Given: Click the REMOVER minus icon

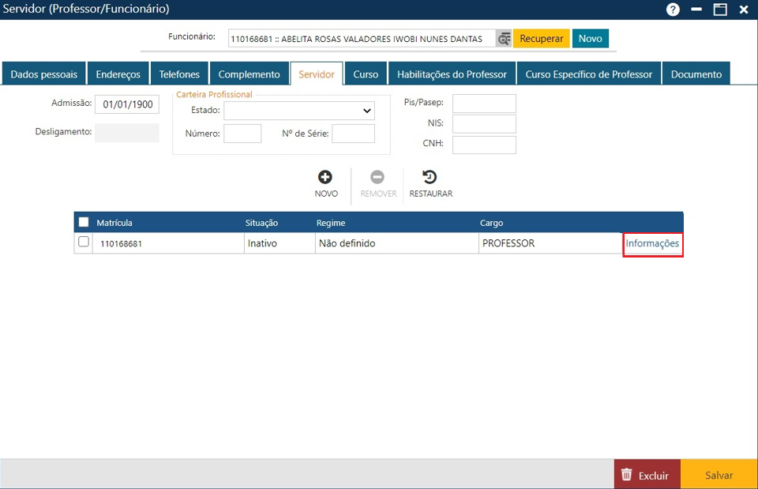Looking at the screenshot, I should point(377,178).
